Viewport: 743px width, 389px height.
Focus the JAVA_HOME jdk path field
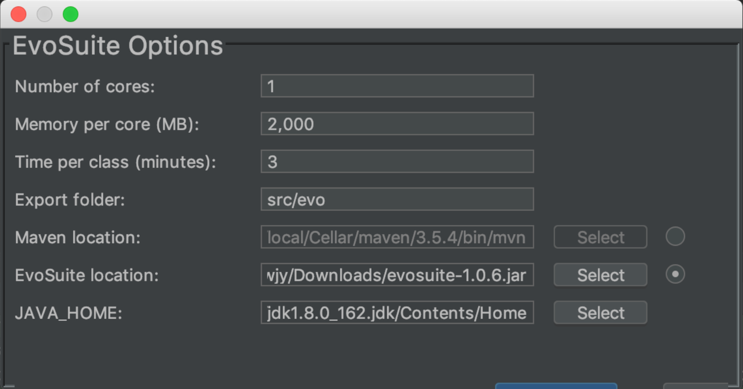[x=397, y=312]
